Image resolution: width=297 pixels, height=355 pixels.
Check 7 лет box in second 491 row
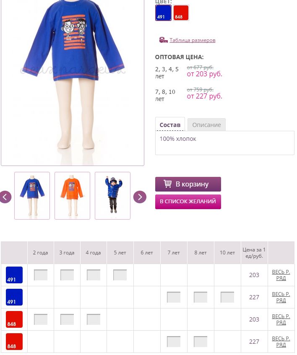point(174,297)
